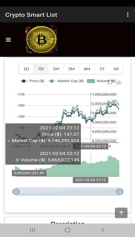Toggle the Market Cap ($) legend series
Viewport: 135px width, 237px height.
66,81
